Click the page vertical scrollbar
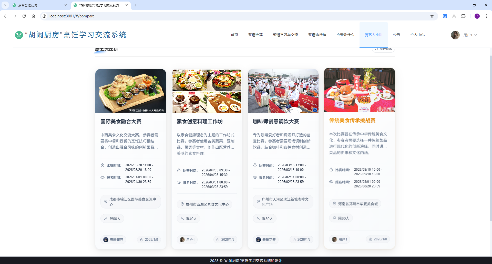This screenshot has height=264, width=492. point(491,138)
